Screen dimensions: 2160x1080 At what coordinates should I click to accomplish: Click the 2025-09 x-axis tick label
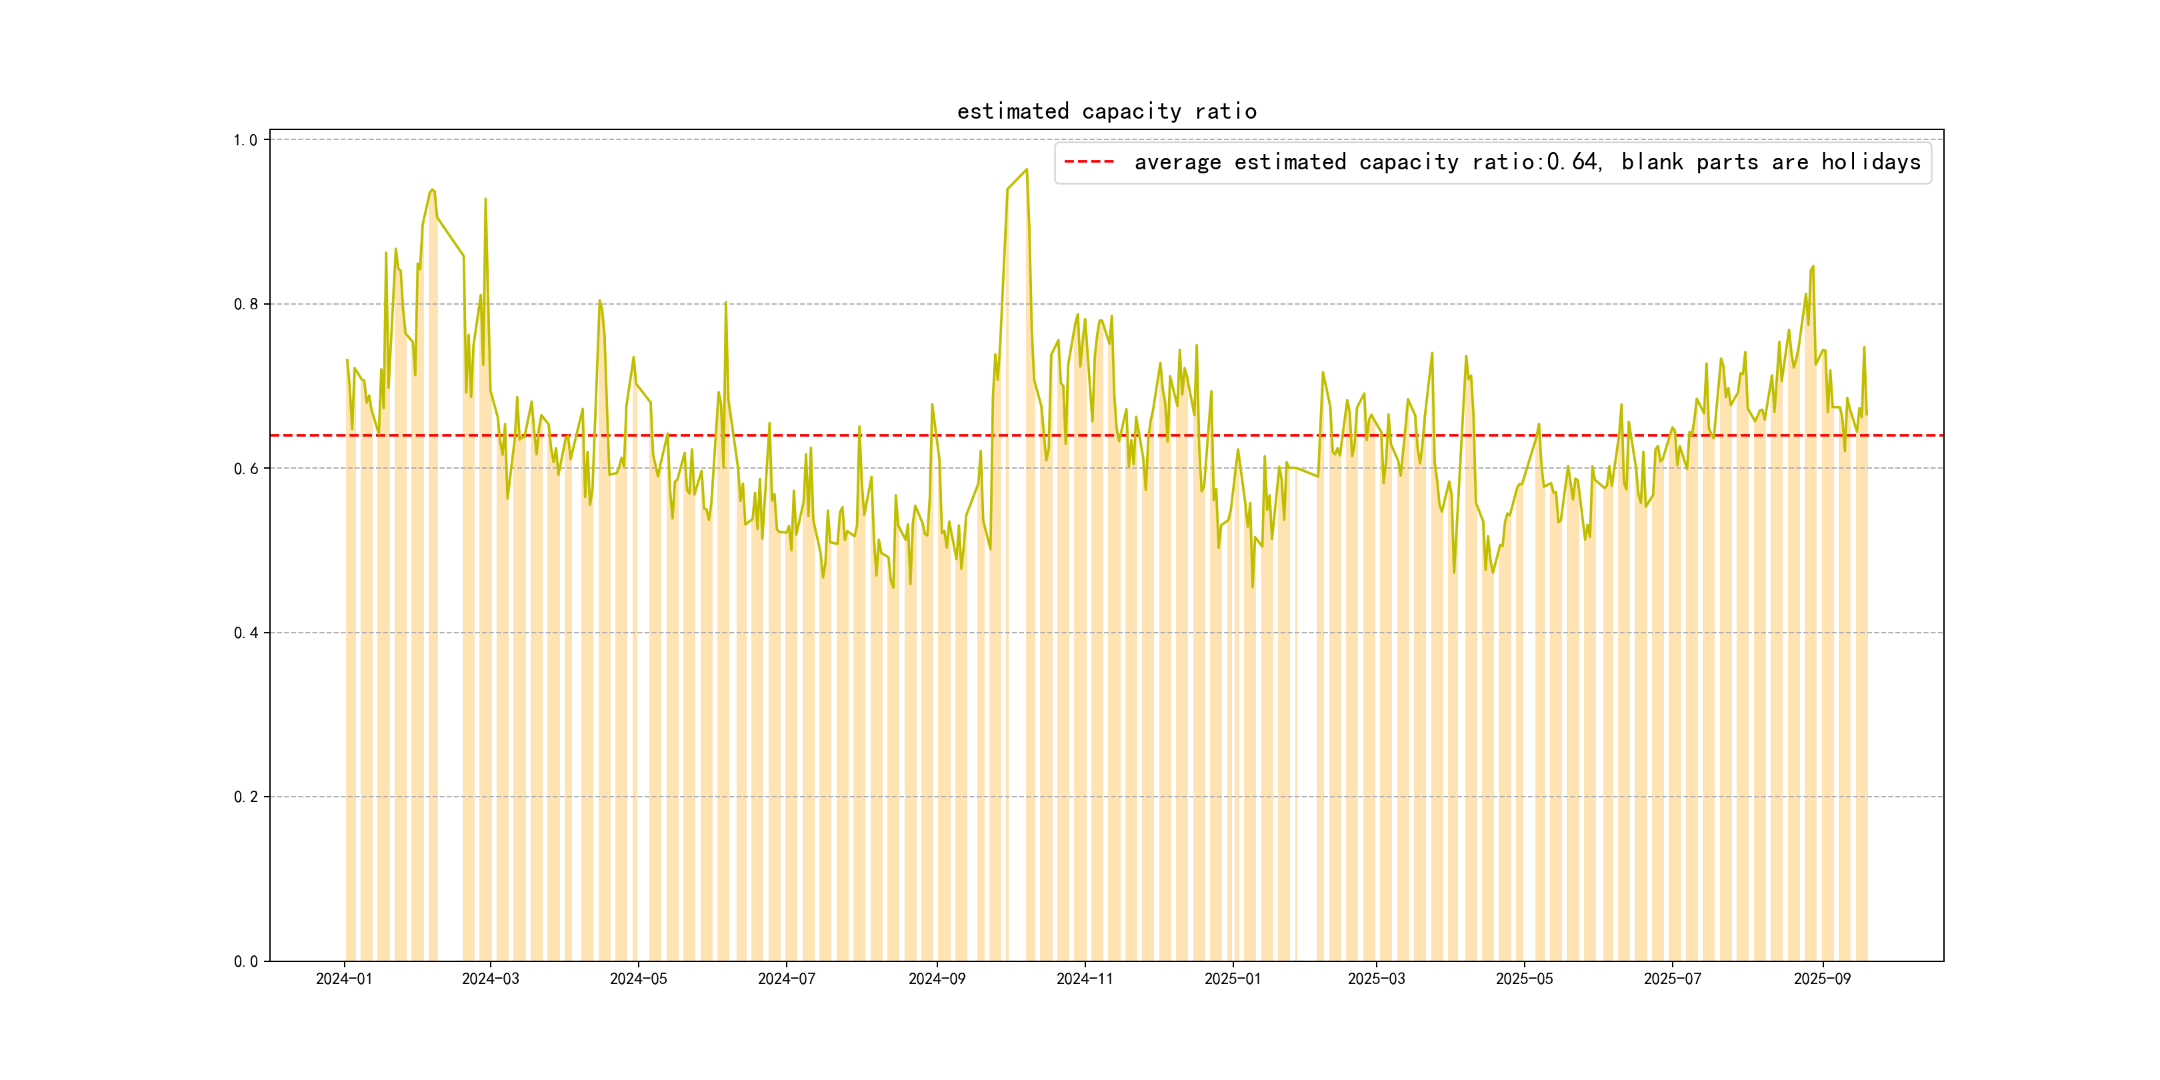pyautogui.click(x=1822, y=979)
